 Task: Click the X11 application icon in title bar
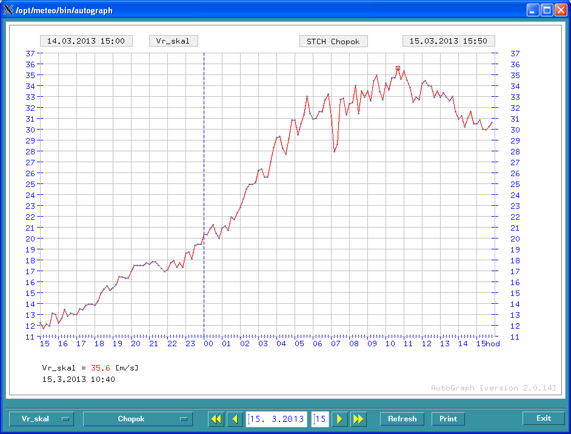click(8, 10)
